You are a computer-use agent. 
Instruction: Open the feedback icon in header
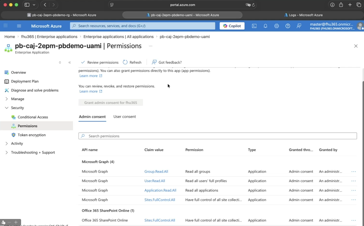click(299, 26)
